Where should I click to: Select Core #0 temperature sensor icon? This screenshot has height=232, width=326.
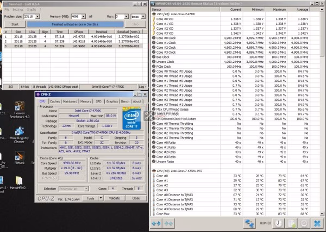pos(154,176)
